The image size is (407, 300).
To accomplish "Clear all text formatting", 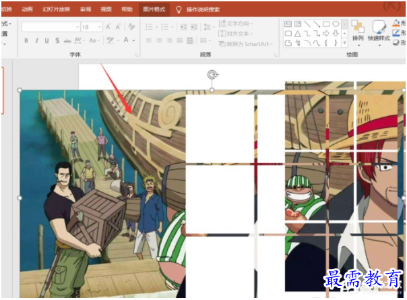I will [131, 26].
